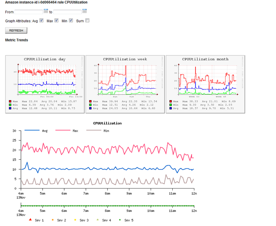Click page title 'Amazon instance-id i-0d066464 rule CPUUtilization'

point(46,2)
